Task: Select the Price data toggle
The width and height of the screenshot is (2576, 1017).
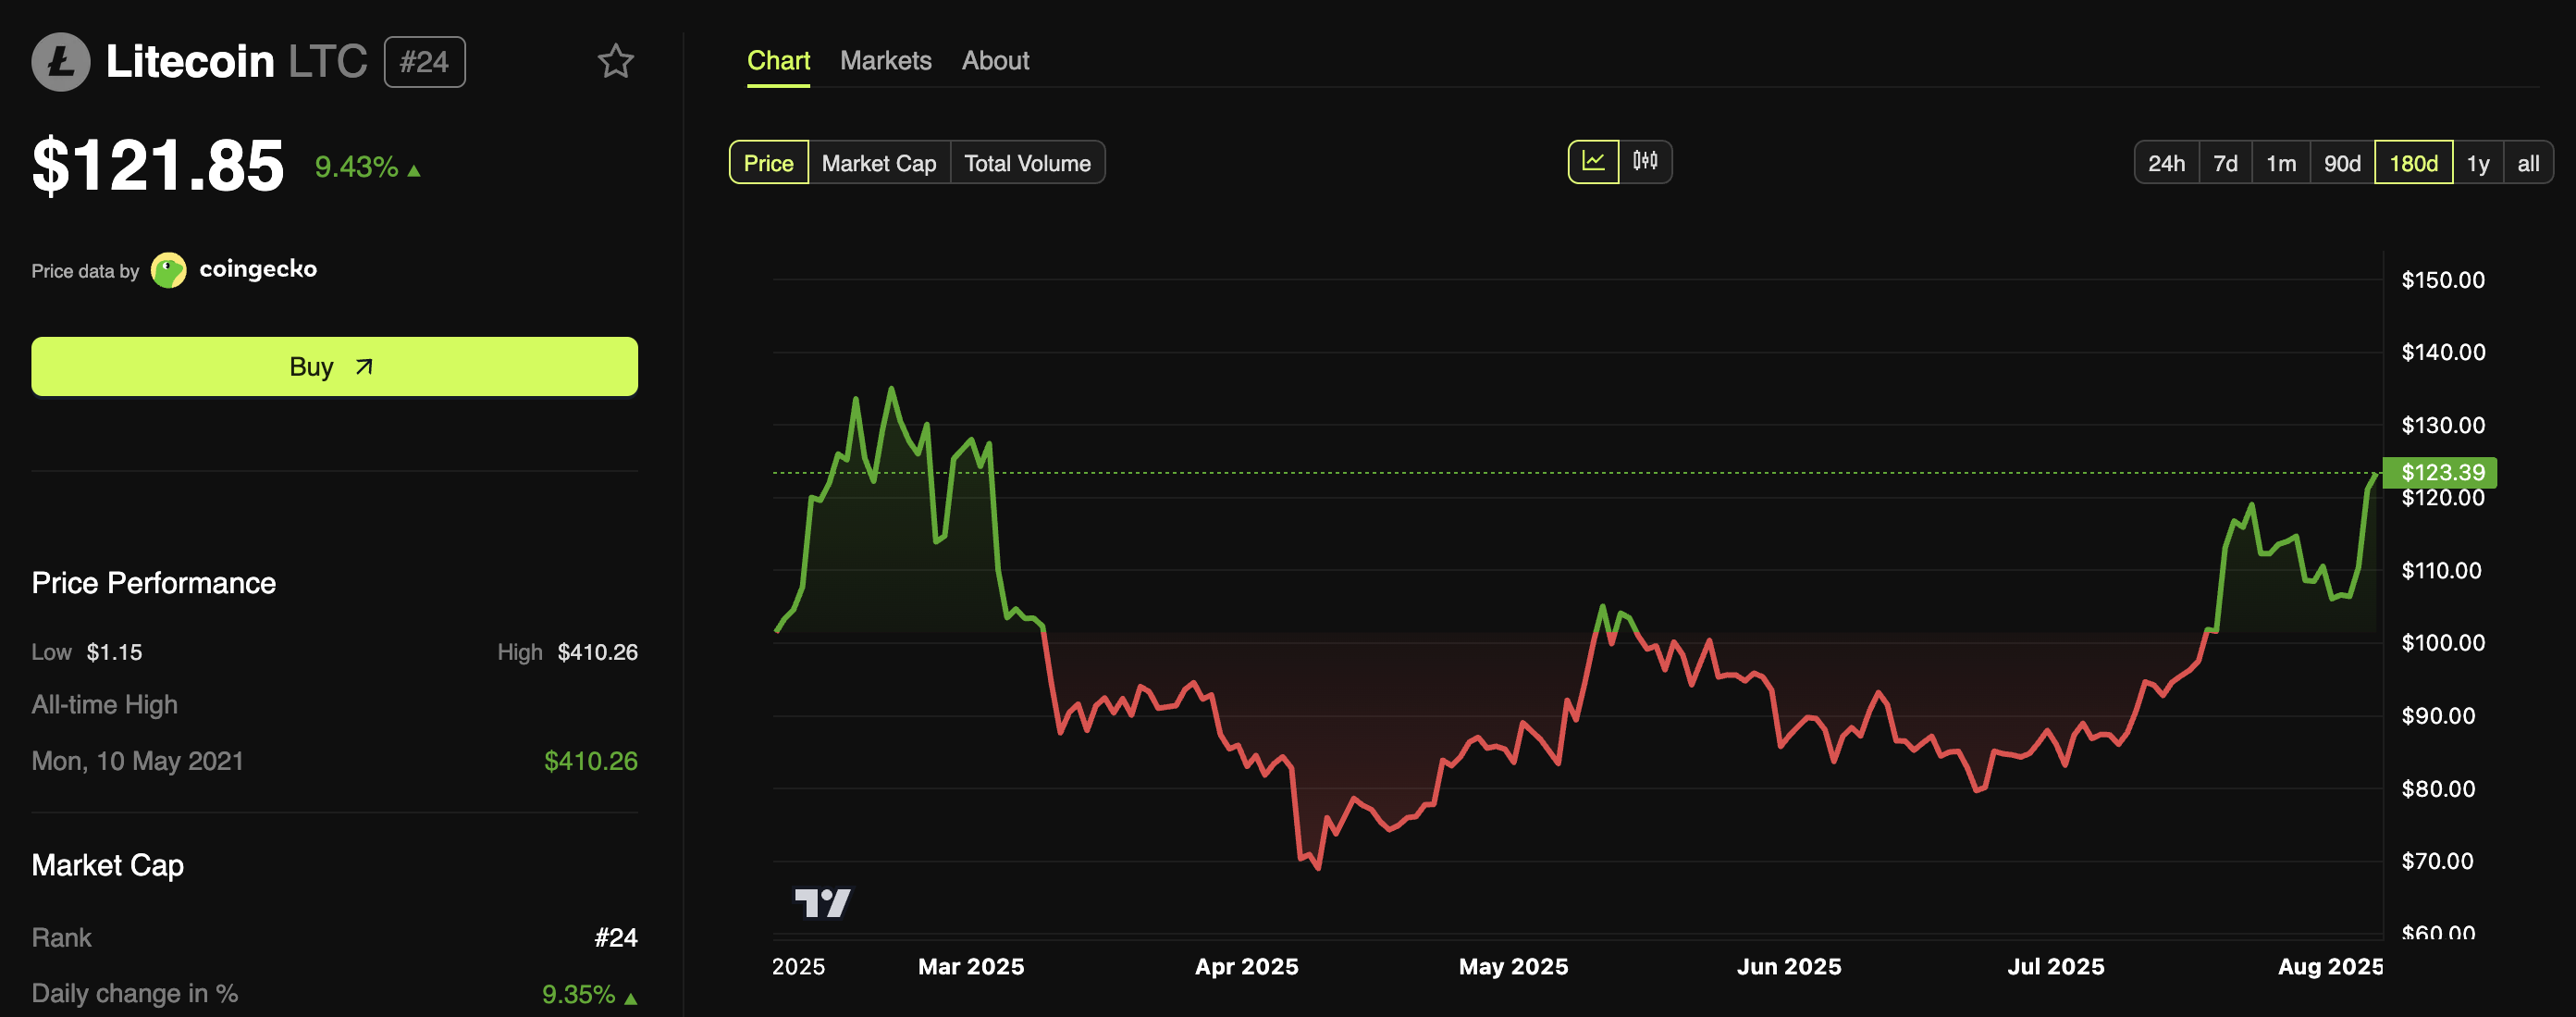Action: (x=768, y=163)
